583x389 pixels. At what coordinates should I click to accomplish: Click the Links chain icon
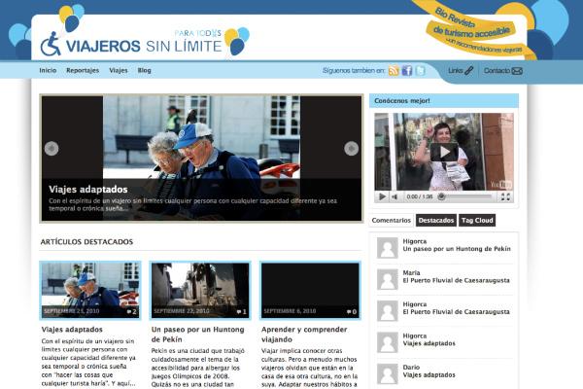click(469, 71)
